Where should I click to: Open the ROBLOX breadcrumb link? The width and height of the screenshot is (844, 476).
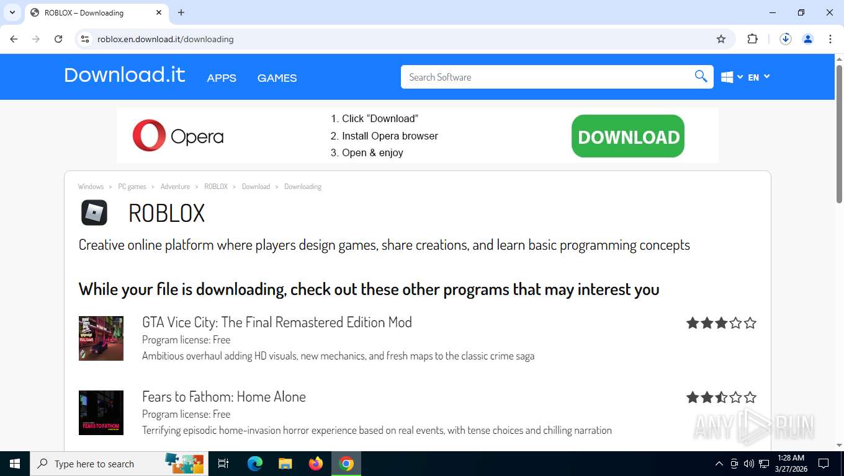tap(216, 187)
